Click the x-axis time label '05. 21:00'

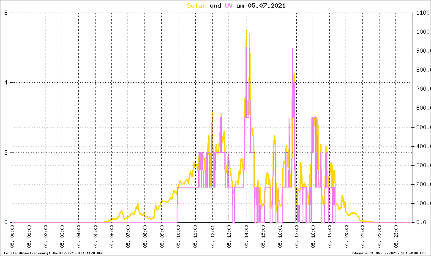point(363,237)
